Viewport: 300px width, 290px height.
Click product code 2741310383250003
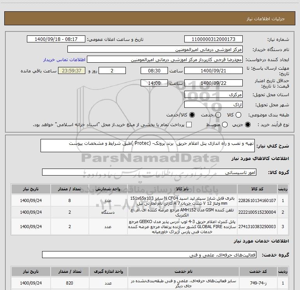[257, 227]
